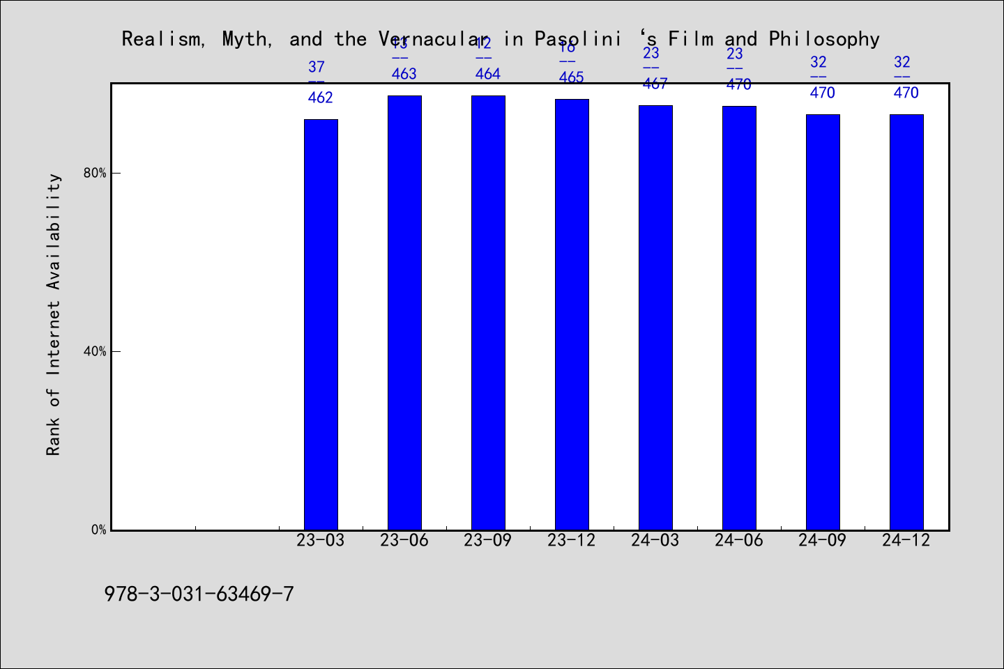Click the Rank of Internet Availability axis title
The width and height of the screenshot is (1004, 669).
54,314
